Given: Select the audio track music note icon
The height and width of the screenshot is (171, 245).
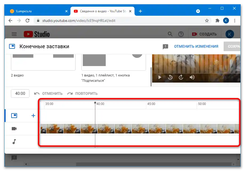Looking at the screenshot, I should click(15, 142).
